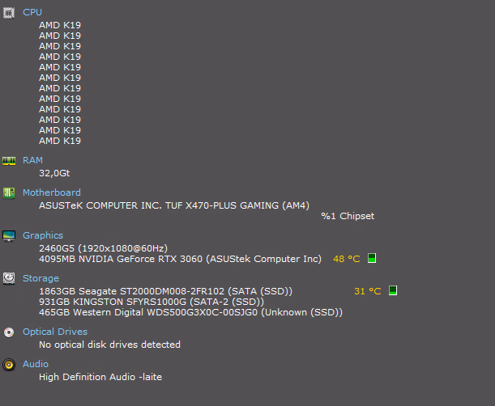Open the CPU section heading
Screen dimensions: 495x406
click(x=32, y=13)
